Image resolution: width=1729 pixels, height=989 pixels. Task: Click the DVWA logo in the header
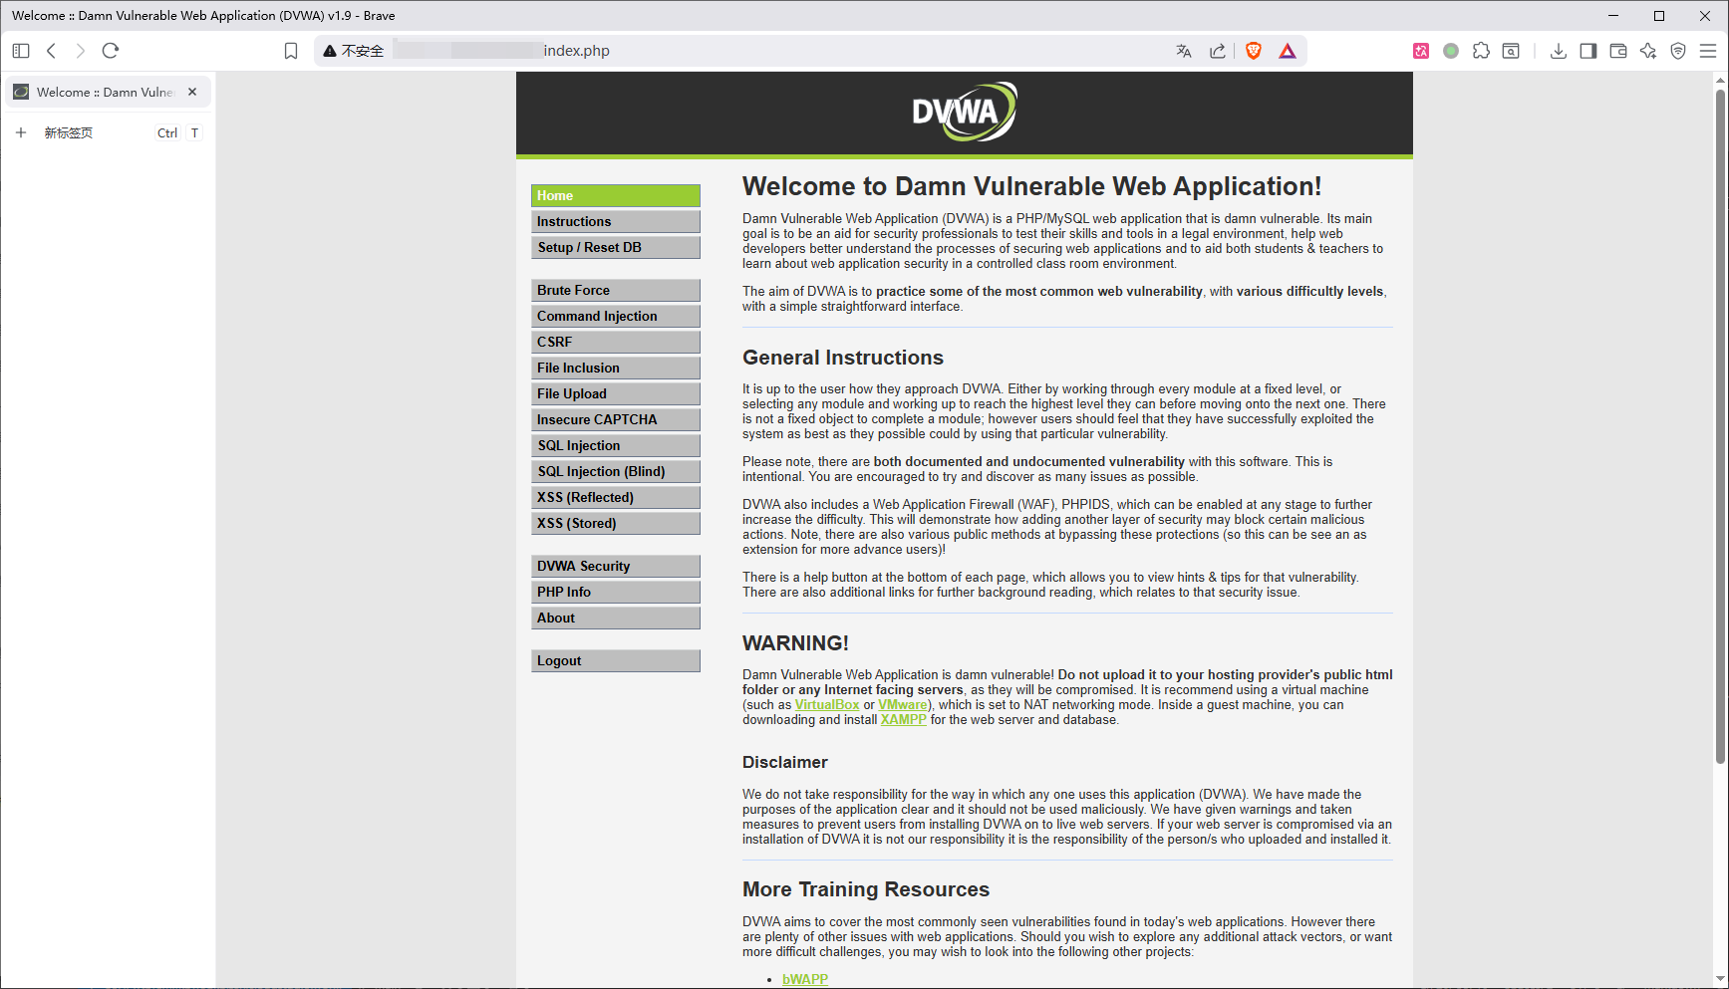965,112
